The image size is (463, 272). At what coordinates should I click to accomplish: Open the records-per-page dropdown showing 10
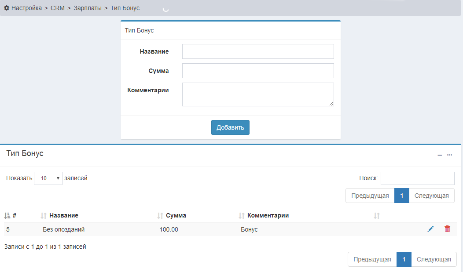tap(48, 178)
